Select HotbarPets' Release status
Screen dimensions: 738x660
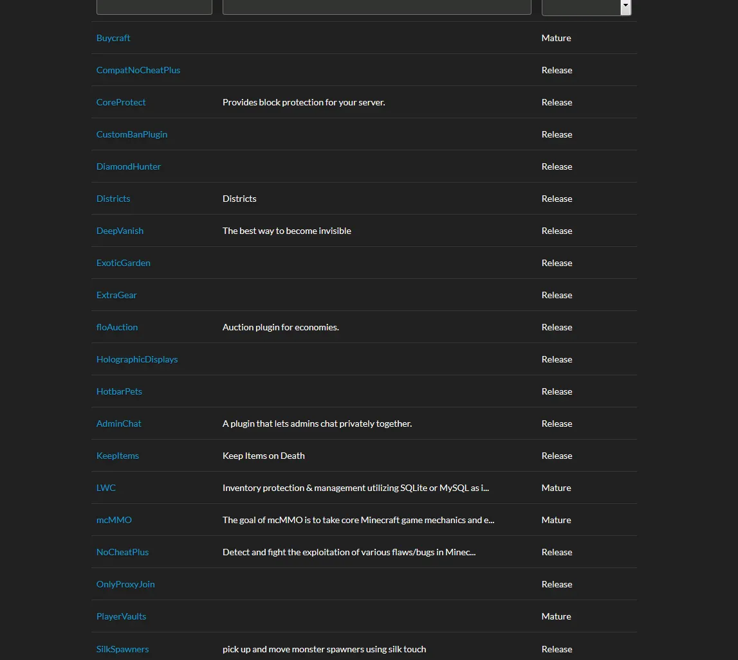pos(557,391)
